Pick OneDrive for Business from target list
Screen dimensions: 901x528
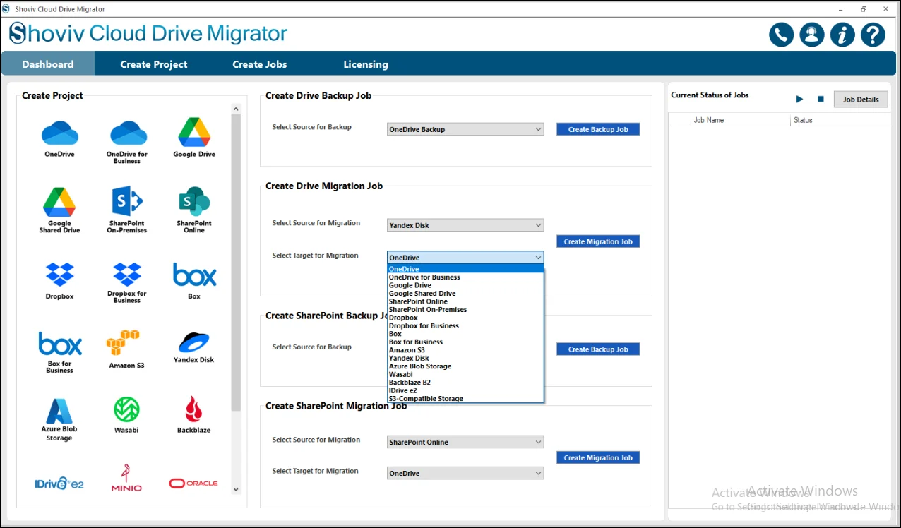pos(465,277)
